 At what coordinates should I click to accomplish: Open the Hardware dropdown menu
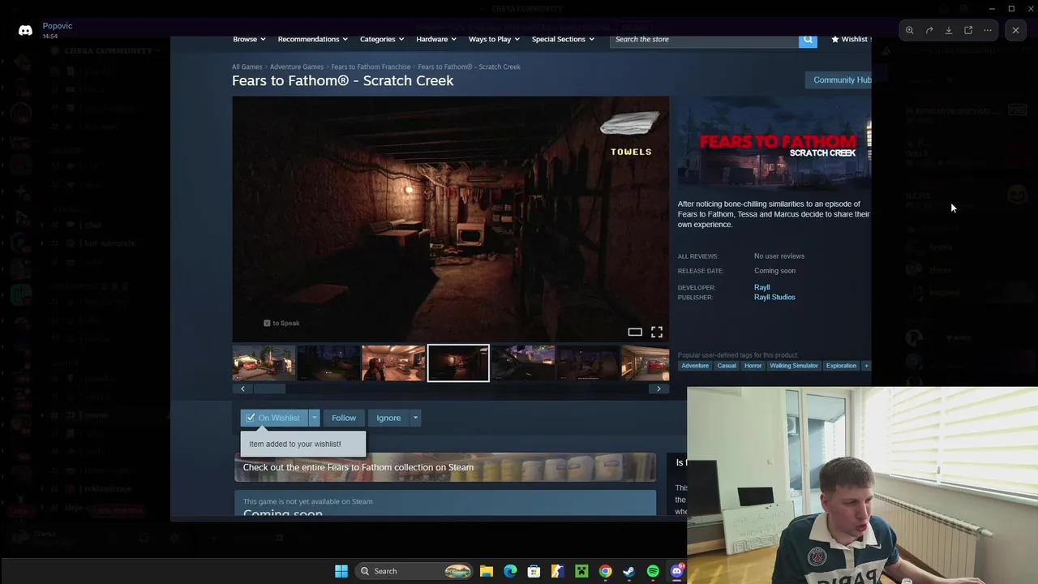(x=436, y=39)
